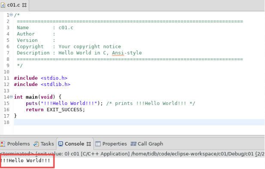Click "int main(void) {" on line 14
The image size is (265, 169).
click(x=37, y=97)
